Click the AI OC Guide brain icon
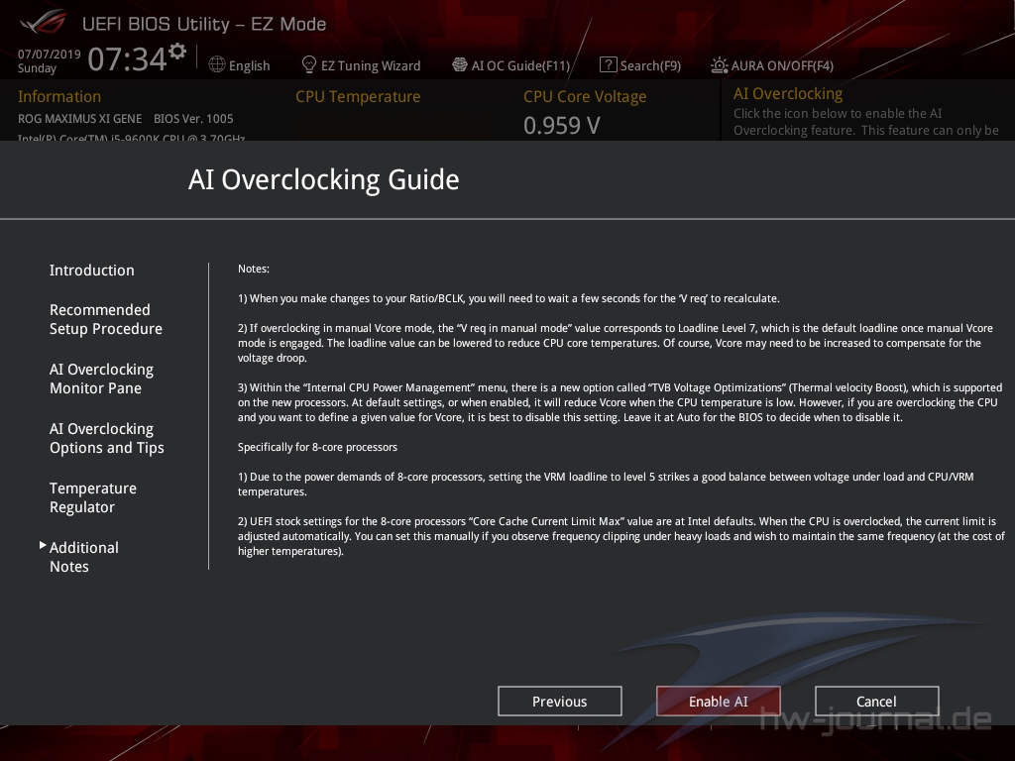This screenshot has height=761, width=1015. (460, 64)
